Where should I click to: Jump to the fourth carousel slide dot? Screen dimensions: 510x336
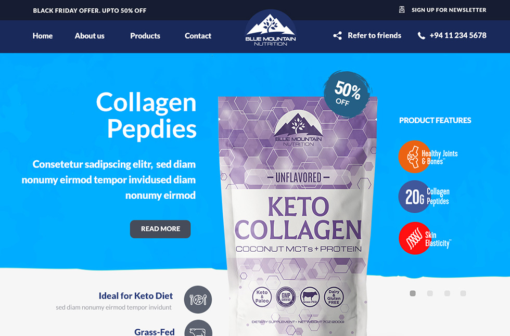(463, 293)
